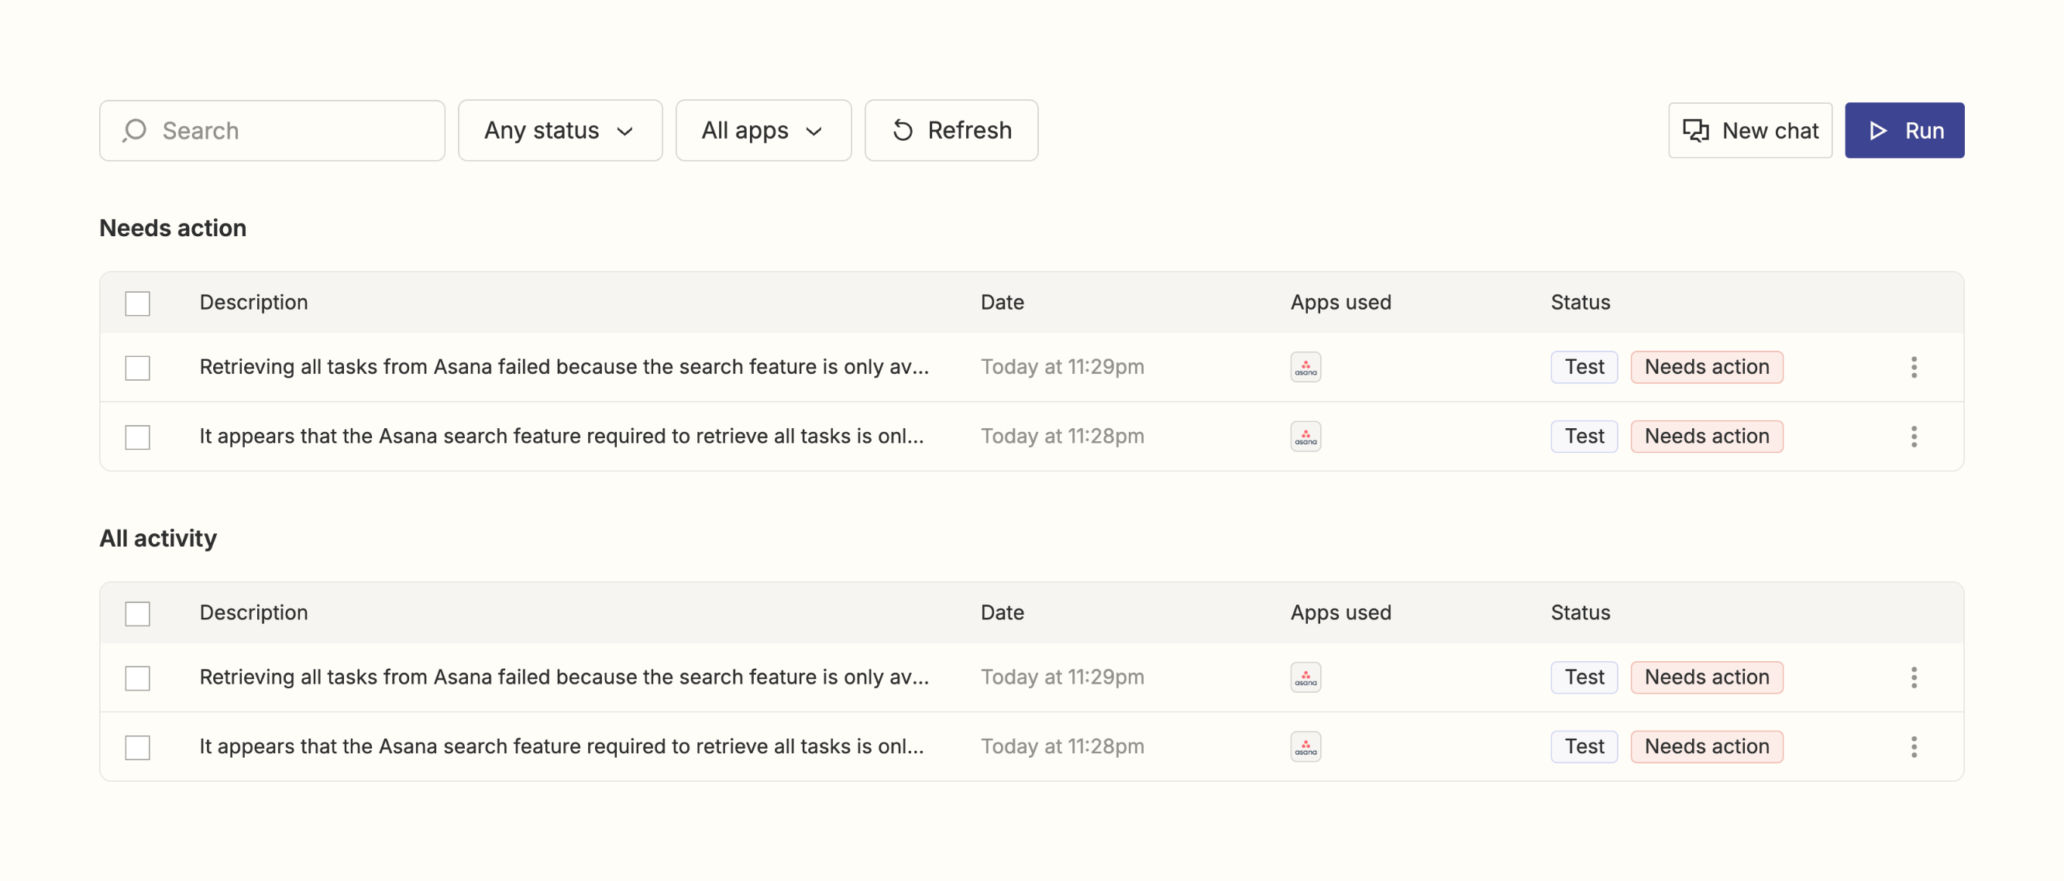The height and width of the screenshot is (881, 2064).
Task: Open the Any status filter dropdown
Action: [x=560, y=131]
